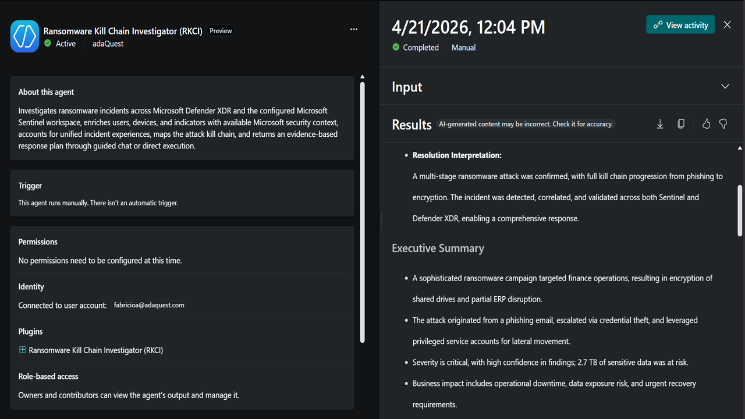Viewport: 745px width, 419px height.
Task: Click the Permissions section heading
Action: tap(38, 242)
